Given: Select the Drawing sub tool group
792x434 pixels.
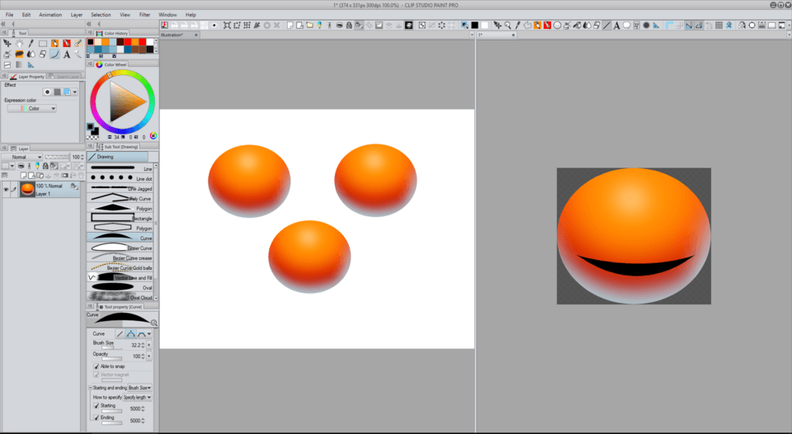Looking at the screenshot, I should [117, 157].
